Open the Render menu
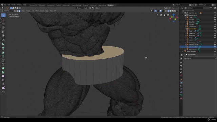Viewport: 217px width, 122px height. click(x=14, y=5)
